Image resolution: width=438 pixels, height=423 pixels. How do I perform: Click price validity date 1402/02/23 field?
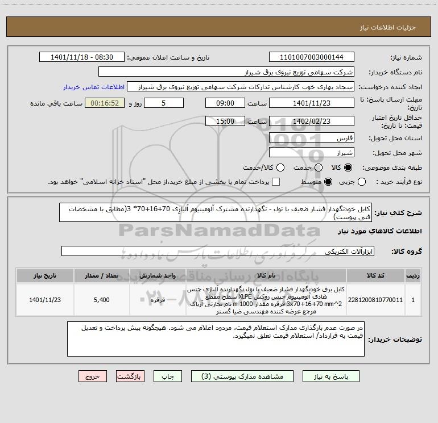(312, 122)
